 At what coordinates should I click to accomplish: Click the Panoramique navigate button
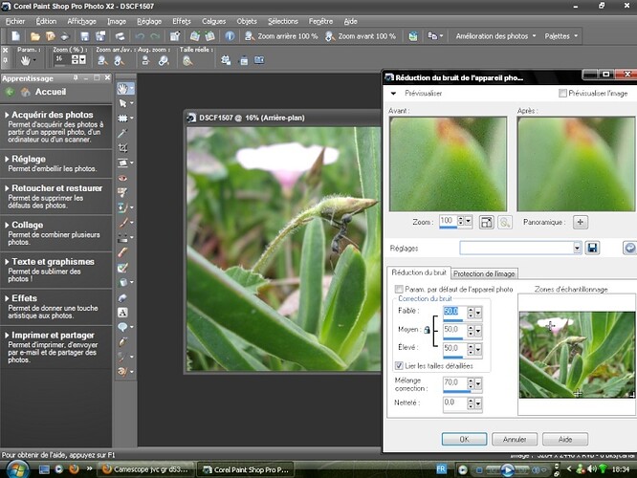(580, 221)
